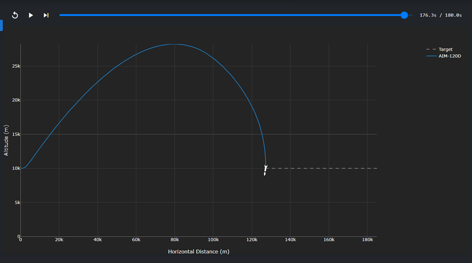The width and height of the screenshot is (472, 263).
Task: Click the step forward icon
Action: [x=46, y=15]
